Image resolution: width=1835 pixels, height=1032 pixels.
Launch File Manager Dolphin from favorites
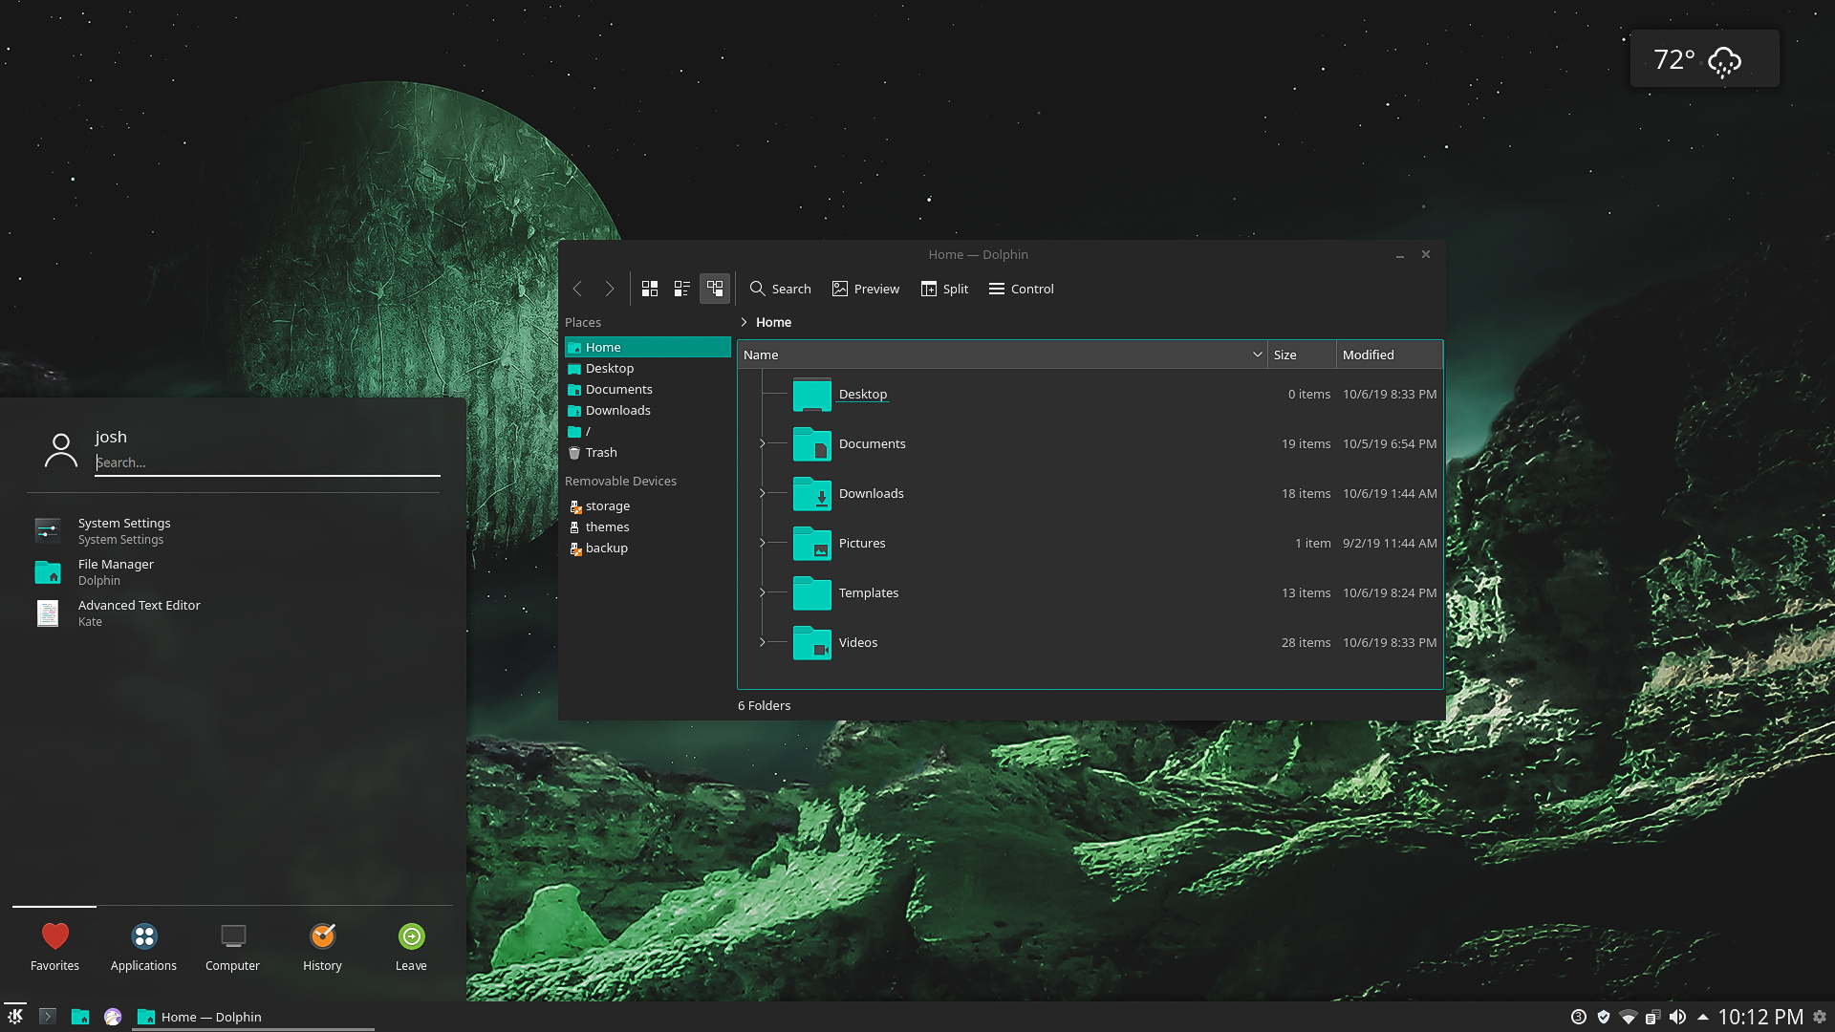[233, 571]
